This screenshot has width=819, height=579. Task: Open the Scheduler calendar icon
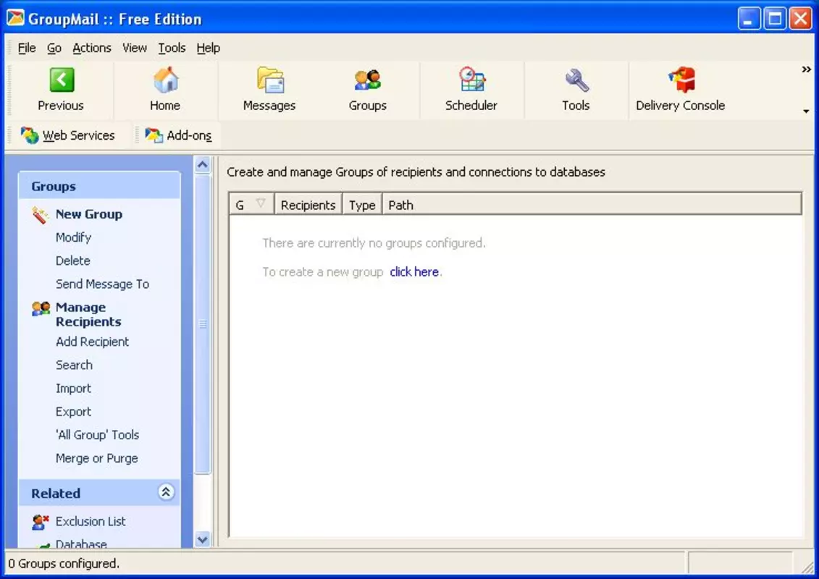[472, 80]
